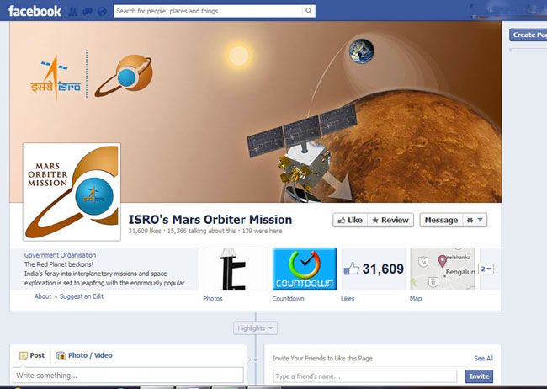Click the friend's name input field
The height and width of the screenshot is (389, 547).
(x=365, y=376)
